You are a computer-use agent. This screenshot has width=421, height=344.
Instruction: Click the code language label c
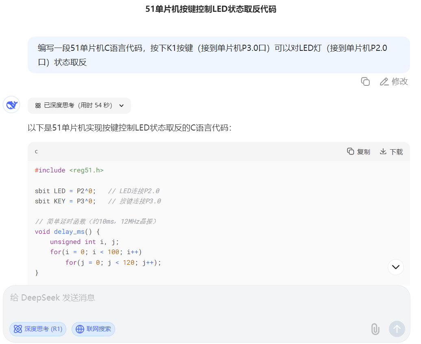pos(36,152)
